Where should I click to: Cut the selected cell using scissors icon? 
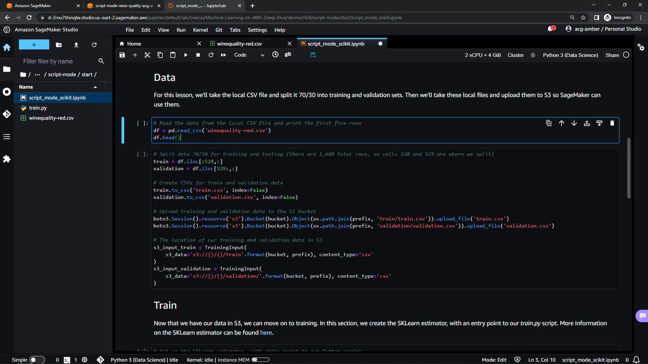click(x=147, y=55)
